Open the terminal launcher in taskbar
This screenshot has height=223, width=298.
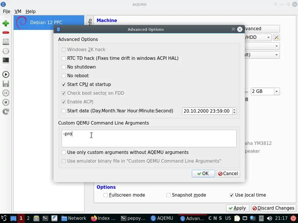(x=45, y=218)
